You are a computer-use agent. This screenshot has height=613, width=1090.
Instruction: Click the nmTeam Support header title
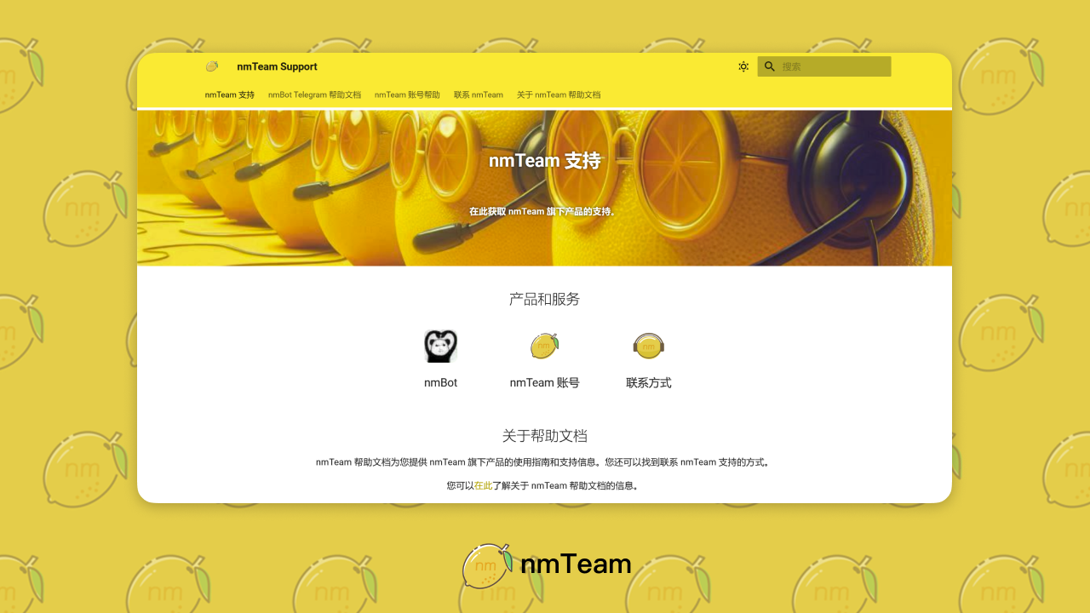coord(276,66)
